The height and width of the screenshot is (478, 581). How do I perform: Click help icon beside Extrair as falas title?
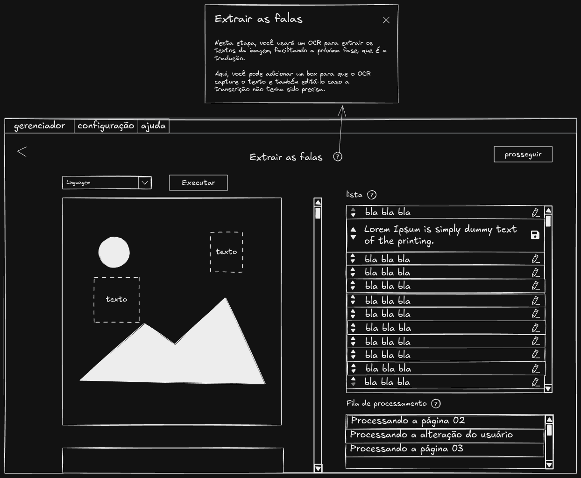point(338,157)
